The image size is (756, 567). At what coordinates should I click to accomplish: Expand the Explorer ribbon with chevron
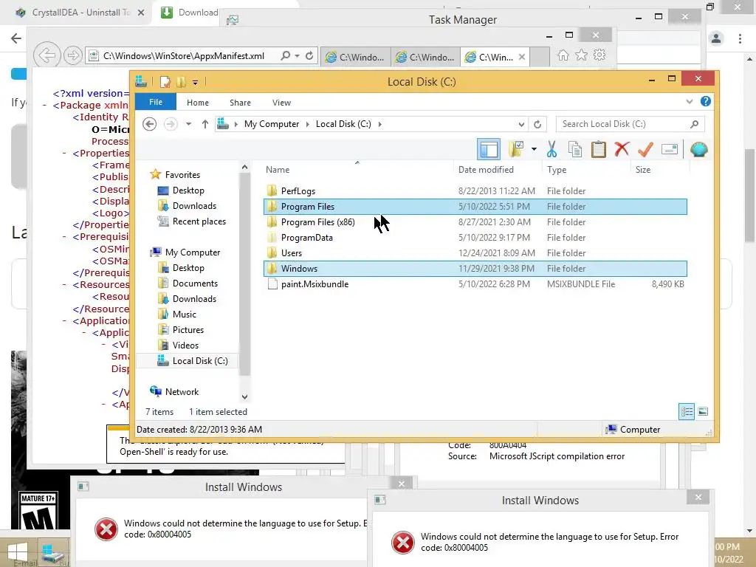[x=690, y=102]
